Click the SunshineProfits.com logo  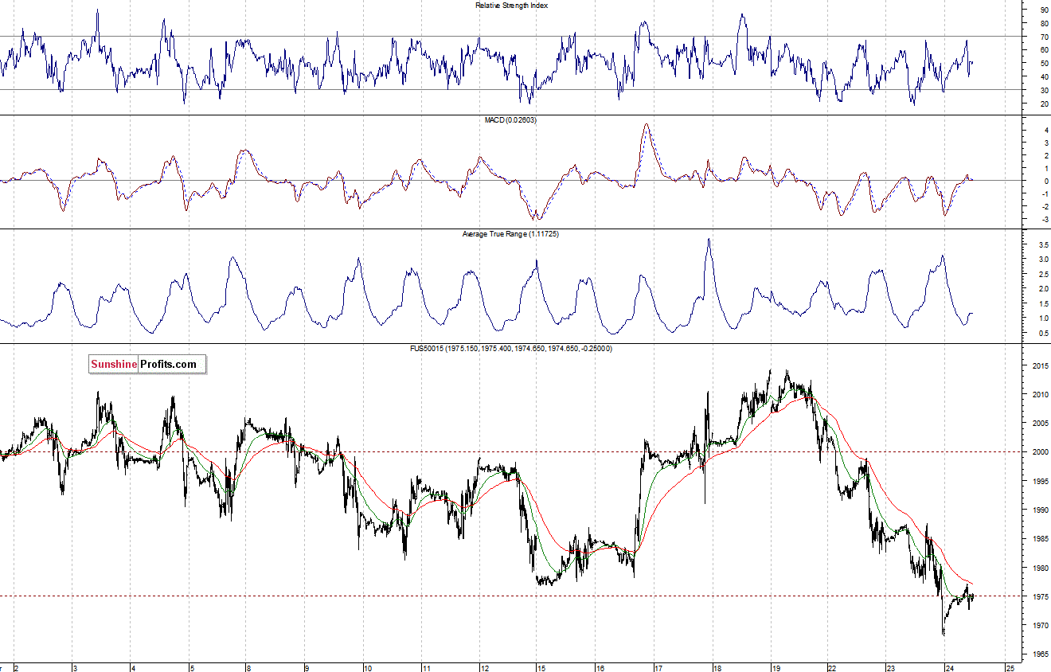point(147,365)
